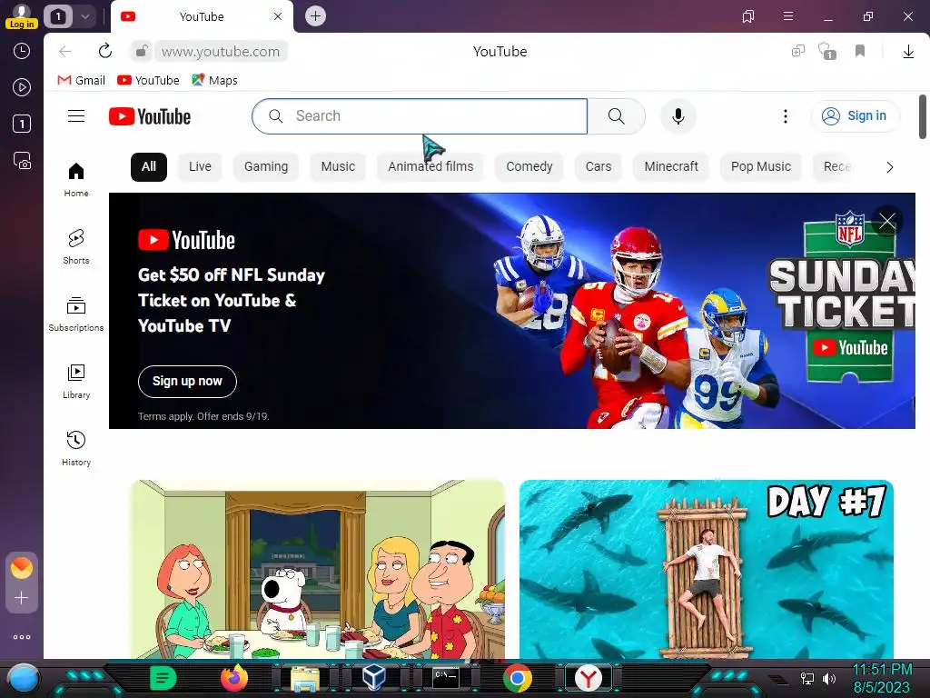Open History in the sidebar
The width and height of the screenshot is (930, 698).
click(x=76, y=449)
